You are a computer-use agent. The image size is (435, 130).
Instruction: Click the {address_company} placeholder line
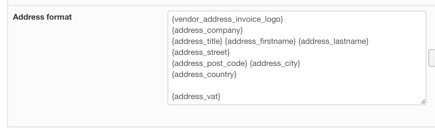tap(207, 30)
